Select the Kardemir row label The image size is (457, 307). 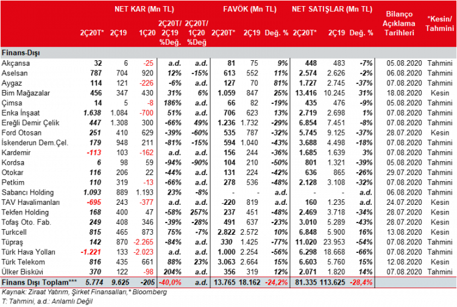pyautogui.click(x=16, y=153)
